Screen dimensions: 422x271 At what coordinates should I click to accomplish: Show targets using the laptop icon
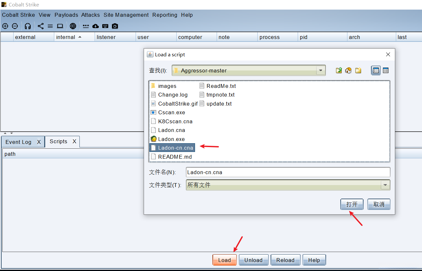[60, 26]
